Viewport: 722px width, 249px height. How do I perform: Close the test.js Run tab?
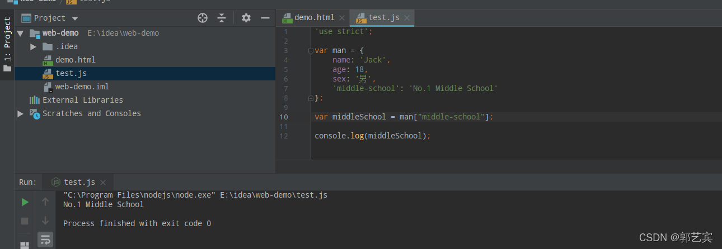click(x=103, y=183)
